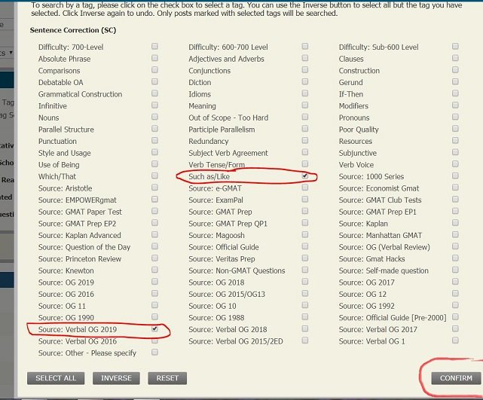Check the Difficulty: 700-Level checkbox

tap(154, 46)
